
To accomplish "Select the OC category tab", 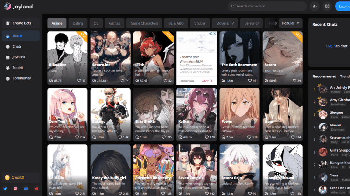I will coord(96,23).
